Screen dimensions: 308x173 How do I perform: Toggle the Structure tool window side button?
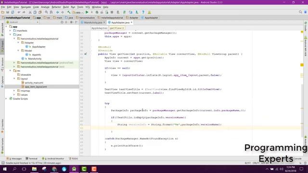pos(2,64)
